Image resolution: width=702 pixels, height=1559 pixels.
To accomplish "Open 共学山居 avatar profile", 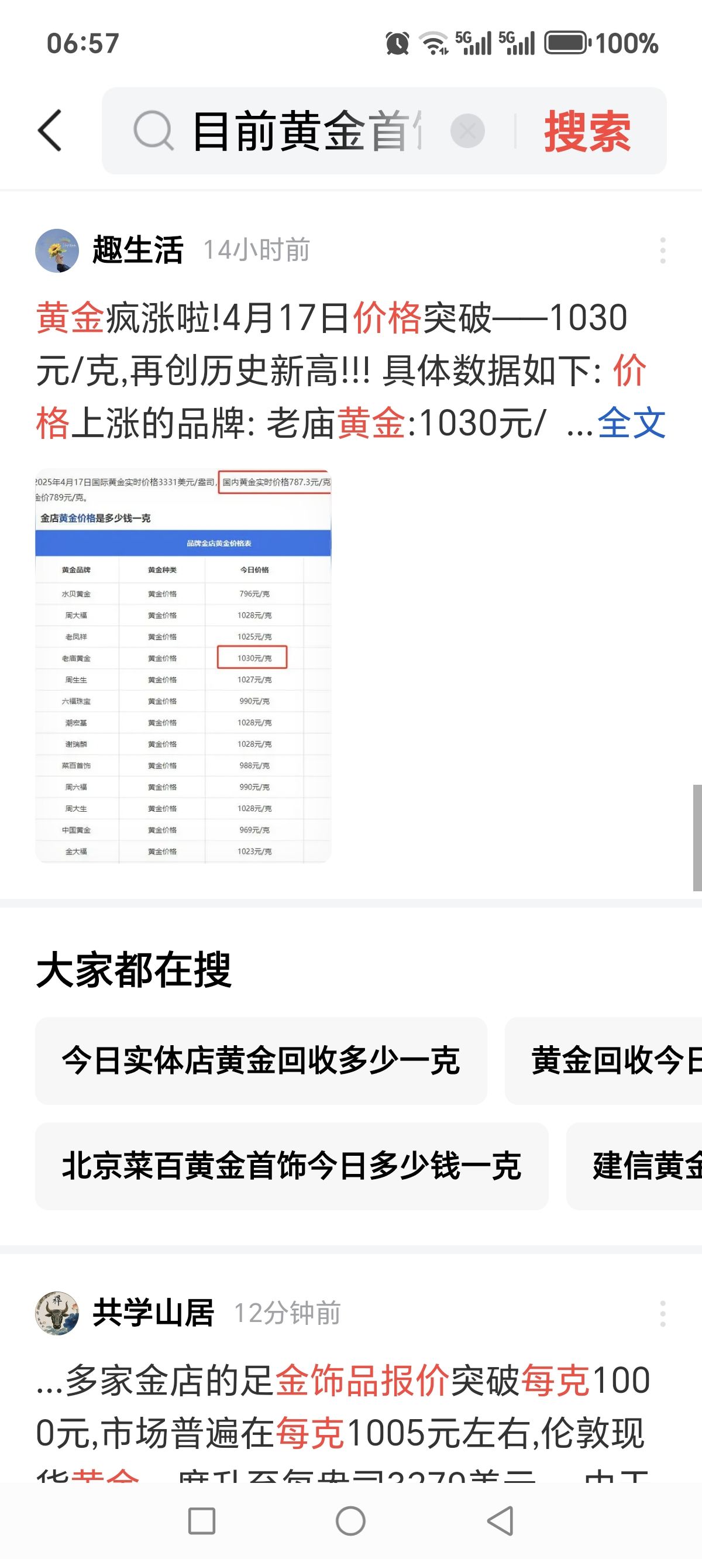I will [x=57, y=1313].
